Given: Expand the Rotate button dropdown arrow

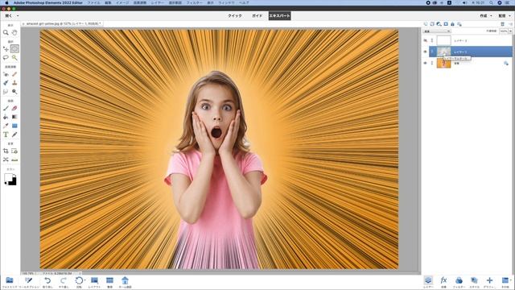Looking at the screenshot, I should tap(84, 280).
